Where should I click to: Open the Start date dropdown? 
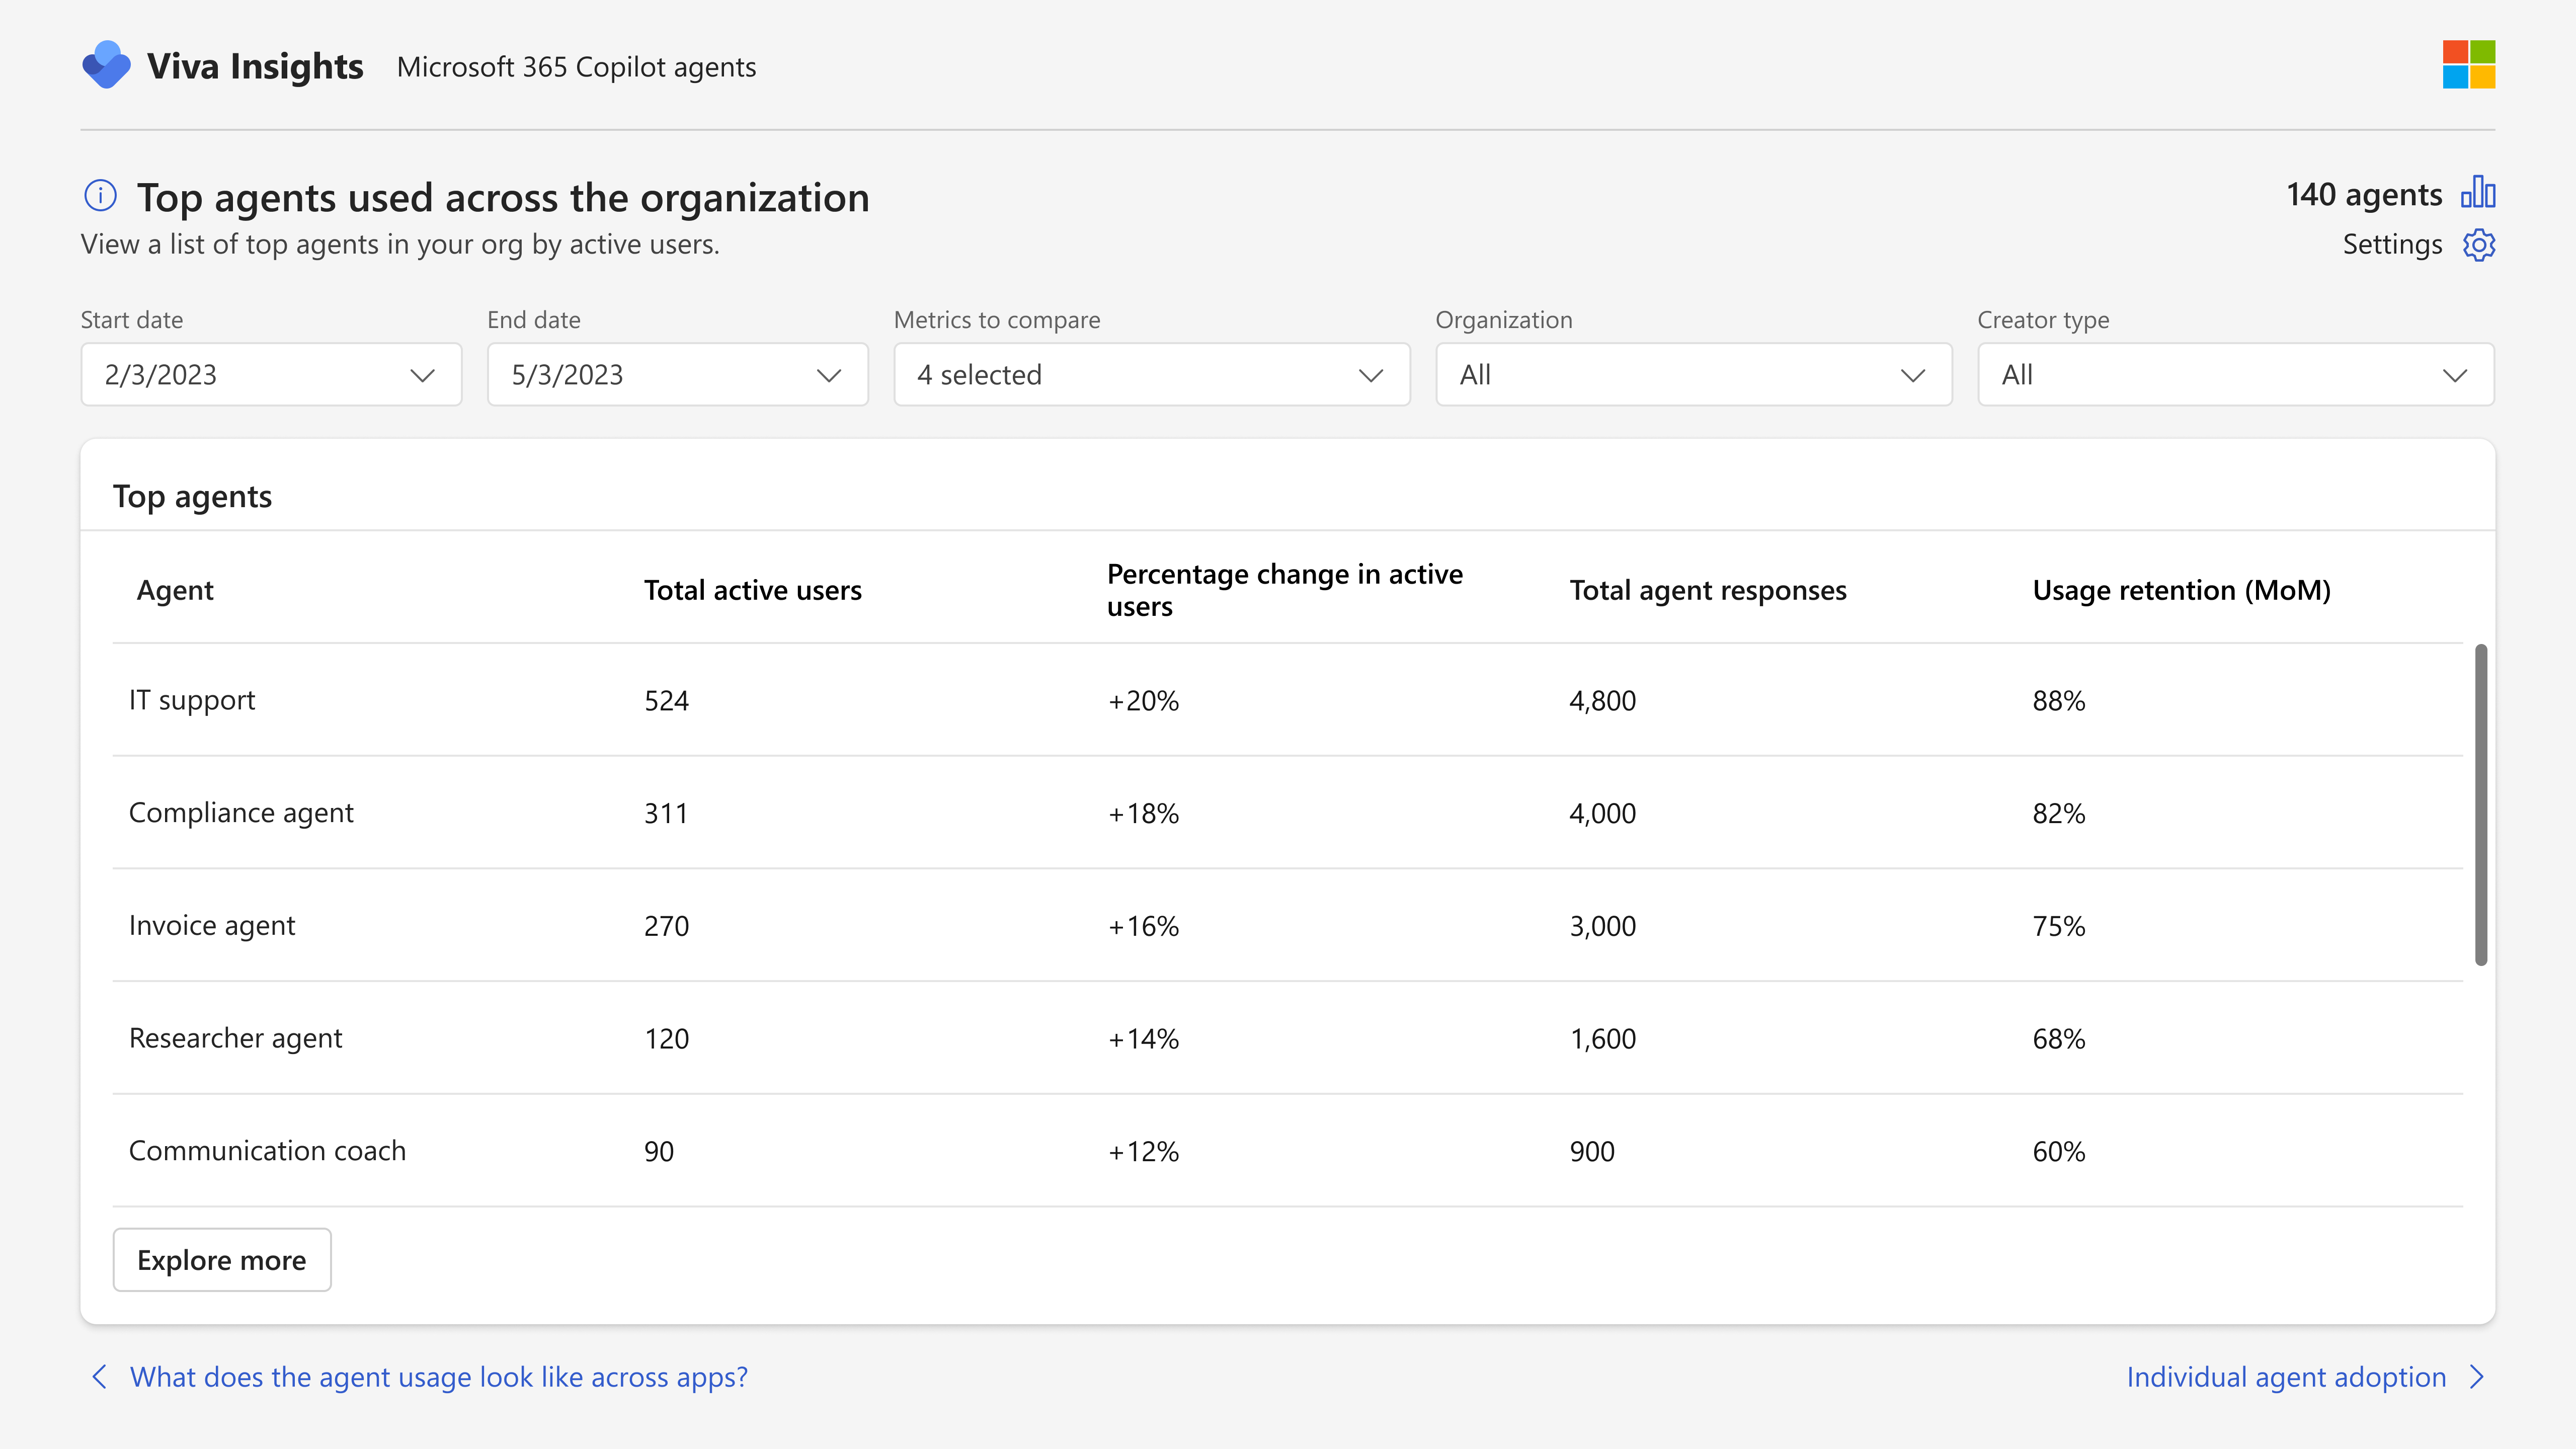[271, 375]
